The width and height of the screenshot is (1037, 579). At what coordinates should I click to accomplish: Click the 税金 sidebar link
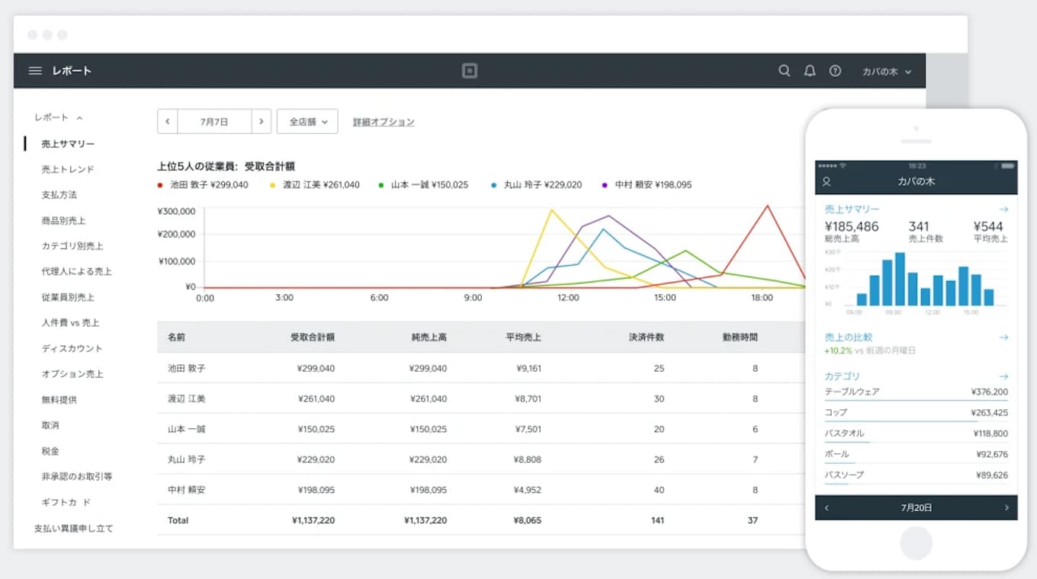(50, 451)
